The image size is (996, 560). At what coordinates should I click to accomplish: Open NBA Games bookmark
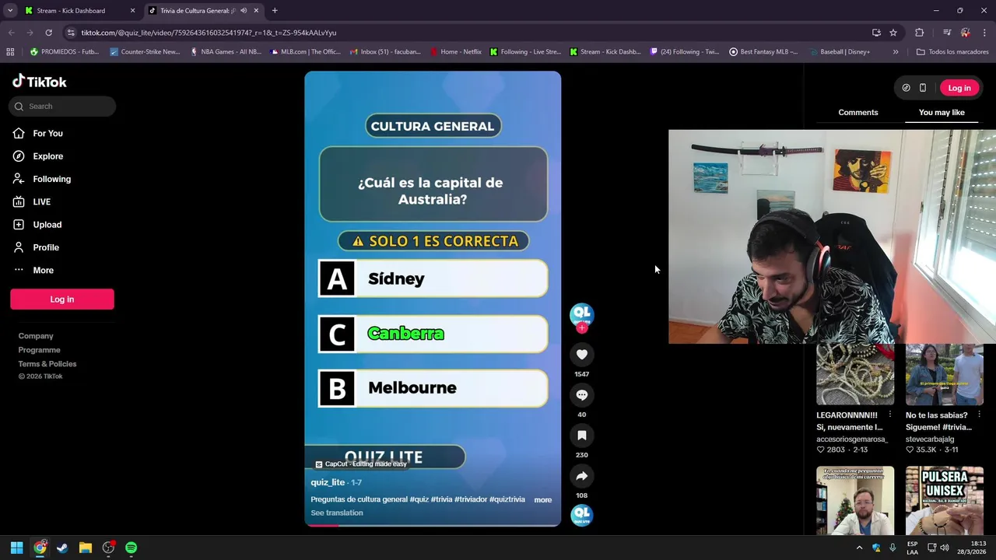(x=226, y=52)
